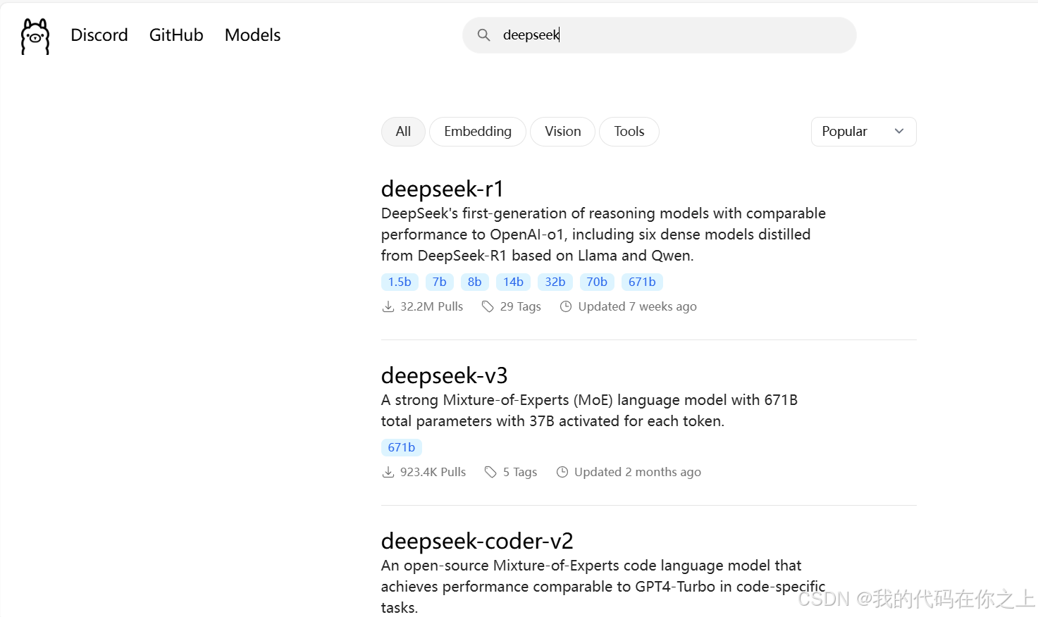This screenshot has height=617, width=1038.
Task: Click the Ollama llama logo
Action: 34,35
